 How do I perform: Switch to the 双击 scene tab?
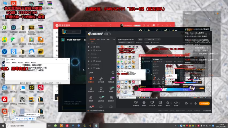coord(98,39)
